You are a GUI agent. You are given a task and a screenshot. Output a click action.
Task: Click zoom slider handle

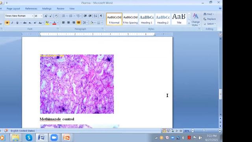tap(204, 131)
